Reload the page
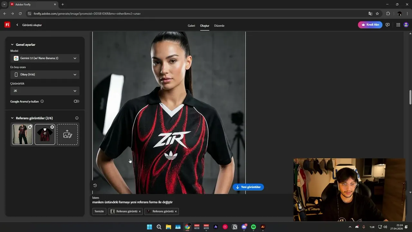 [x=20, y=14]
